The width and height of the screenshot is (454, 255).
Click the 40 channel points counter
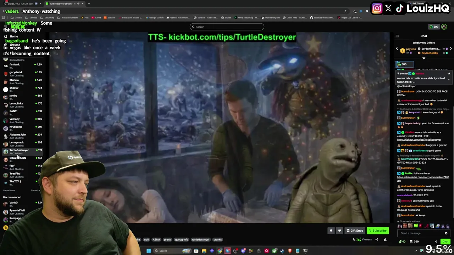point(402,242)
